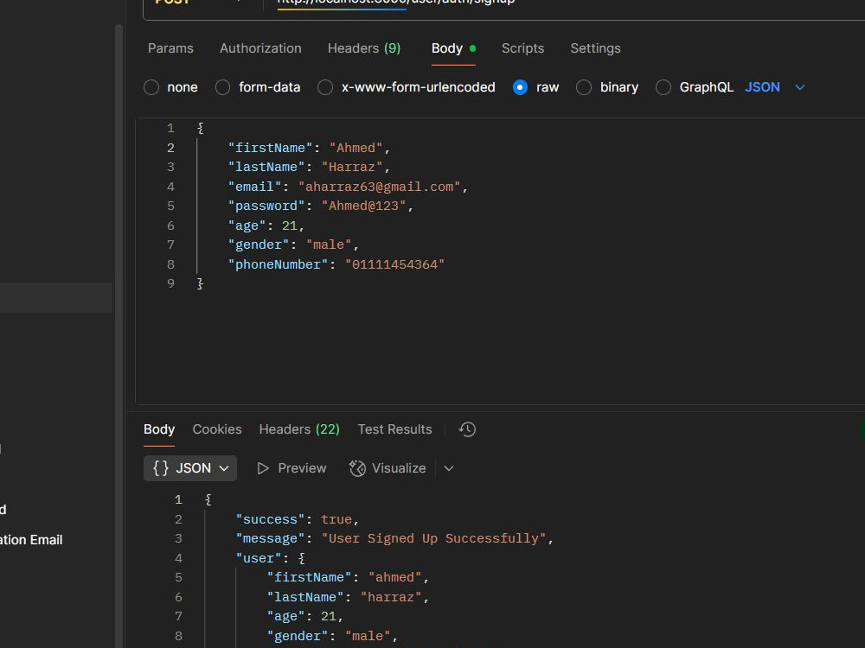This screenshot has width=865, height=648.
Task: Open the request Settings tab
Action: coord(595,48)
